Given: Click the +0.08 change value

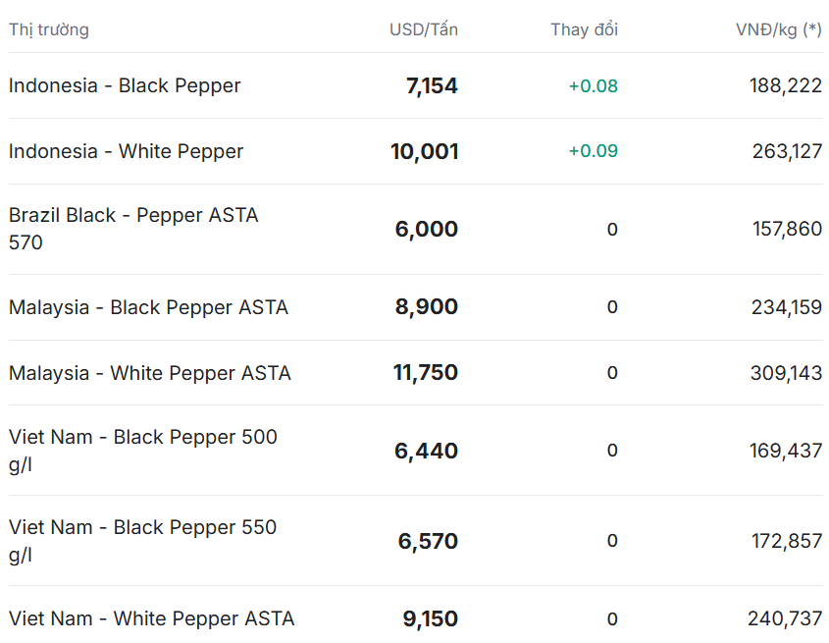Looking at the screenshot, I should pos(594,85).
